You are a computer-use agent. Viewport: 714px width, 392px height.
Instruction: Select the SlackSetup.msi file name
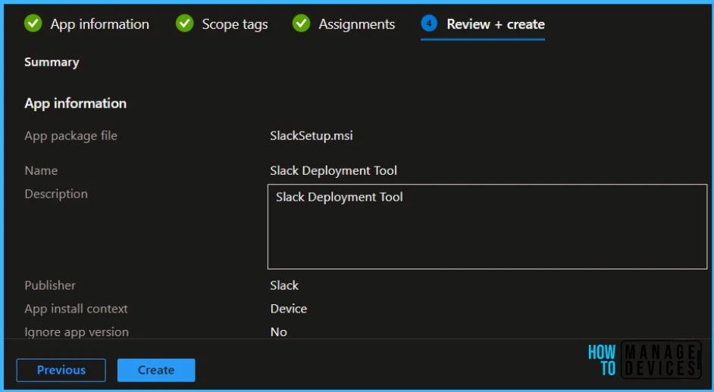pos(311,136)
